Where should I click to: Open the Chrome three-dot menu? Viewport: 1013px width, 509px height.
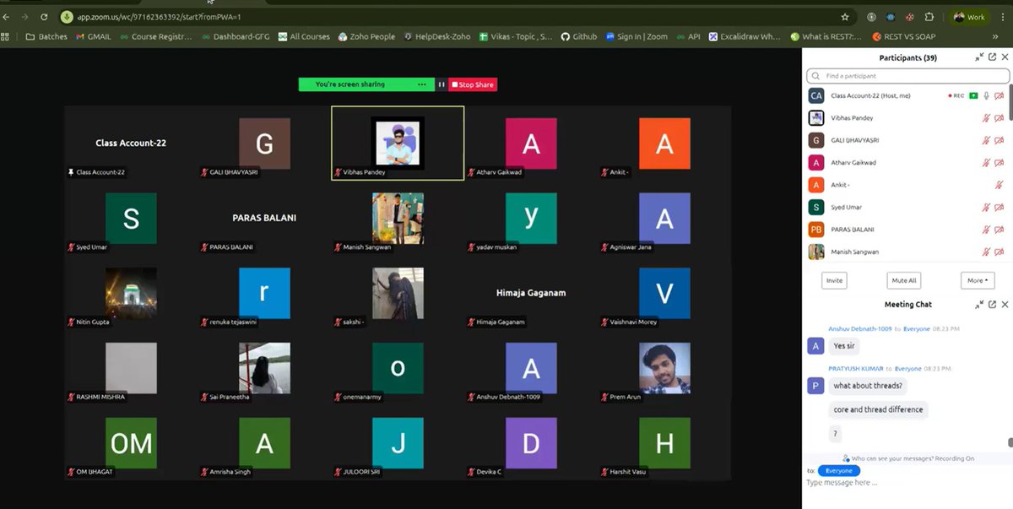[x=1003, y=17]
